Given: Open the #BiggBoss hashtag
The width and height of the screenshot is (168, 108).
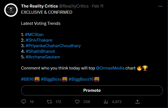Looking at the screenshot, I should tap(51, 79).
